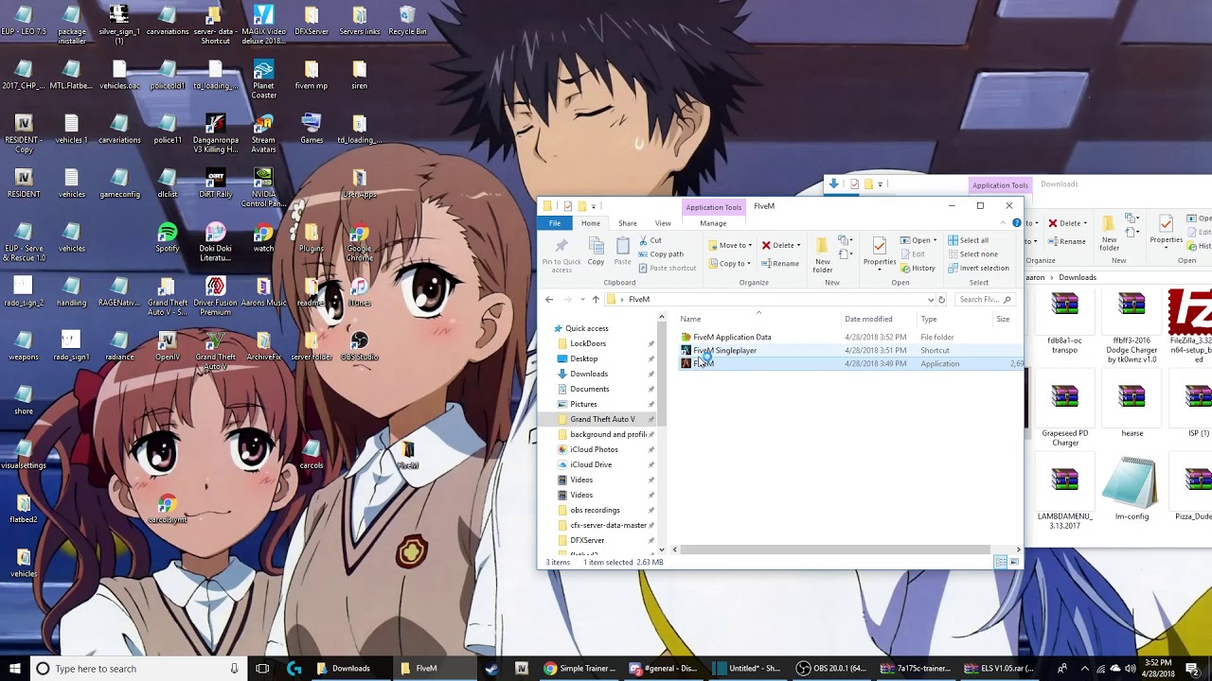
Task: Open History in the ribbon Open group
Action: pos(918,268)
